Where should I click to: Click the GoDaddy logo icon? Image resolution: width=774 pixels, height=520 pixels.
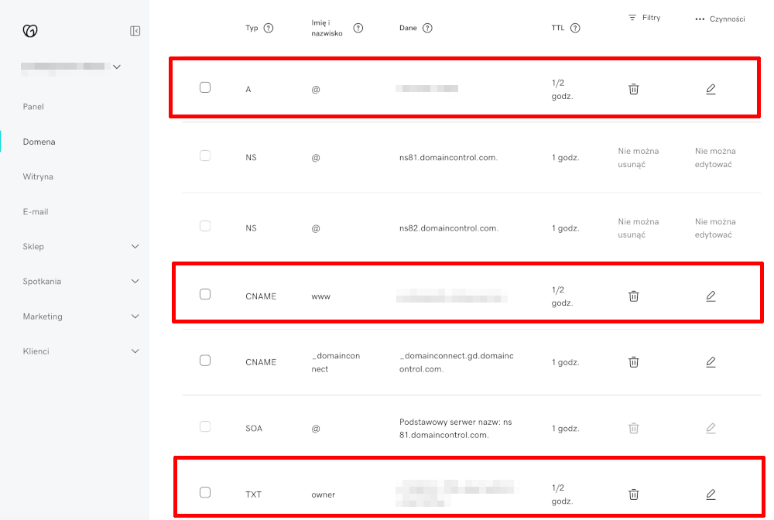[31, 31]
